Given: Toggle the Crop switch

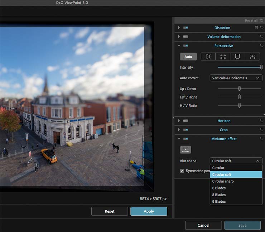Looking at the screenshot, I should (185, 129).
